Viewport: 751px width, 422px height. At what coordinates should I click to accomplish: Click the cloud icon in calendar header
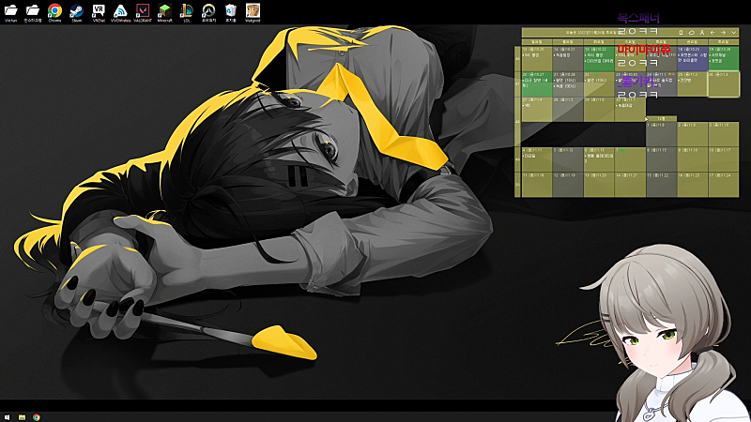691,33
